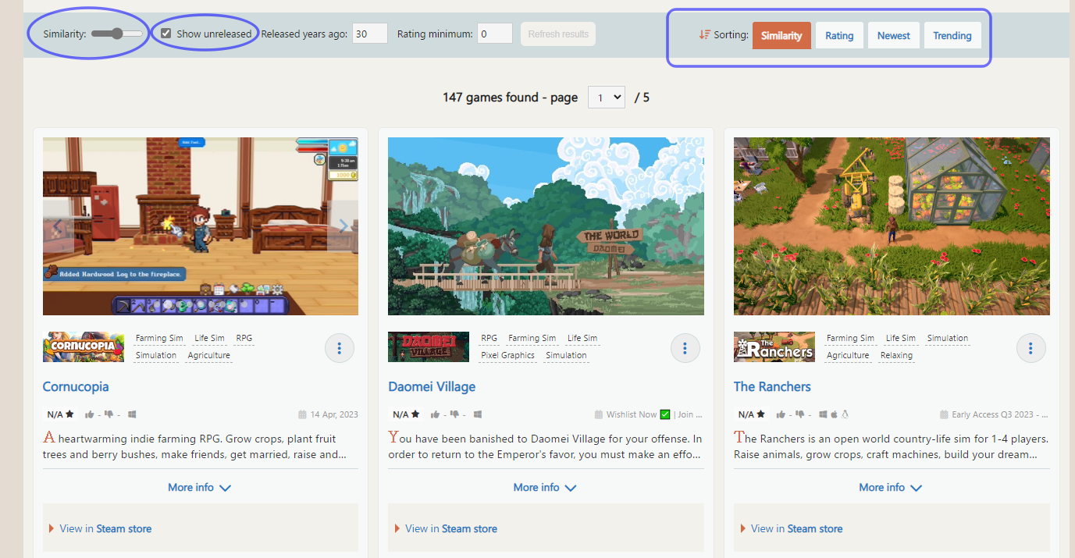
Task: Open three-dot menu on The Ranchers card
Action: tap(1031, 348)
